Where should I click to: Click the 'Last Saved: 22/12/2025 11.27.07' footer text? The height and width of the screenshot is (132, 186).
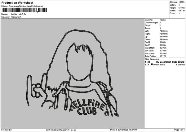coord(61,130)
